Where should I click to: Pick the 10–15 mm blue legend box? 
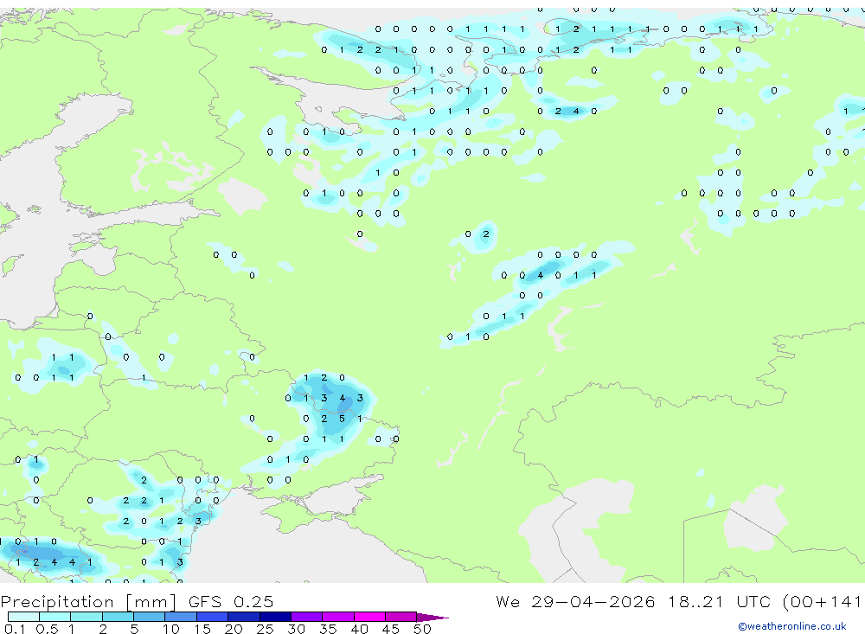(181, 617)
